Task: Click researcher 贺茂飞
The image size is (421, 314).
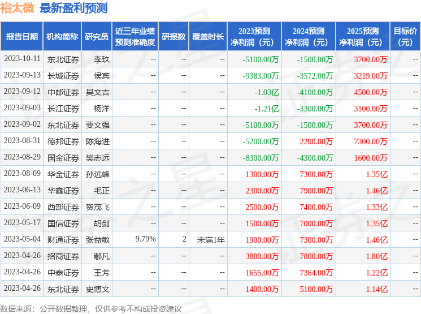Action: 98,207
